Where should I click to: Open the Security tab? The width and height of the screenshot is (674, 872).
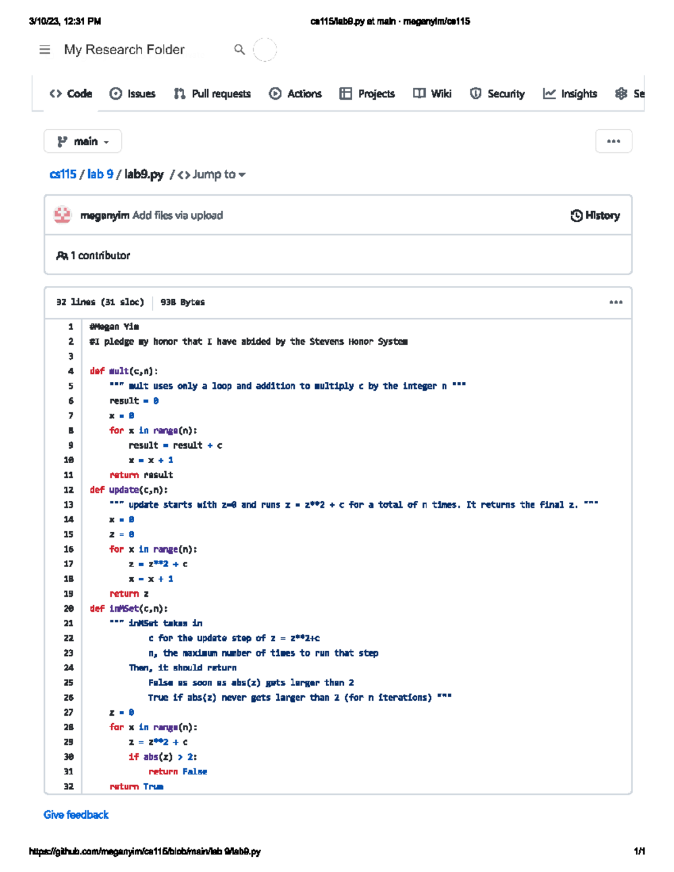click(x=497, y=94)
